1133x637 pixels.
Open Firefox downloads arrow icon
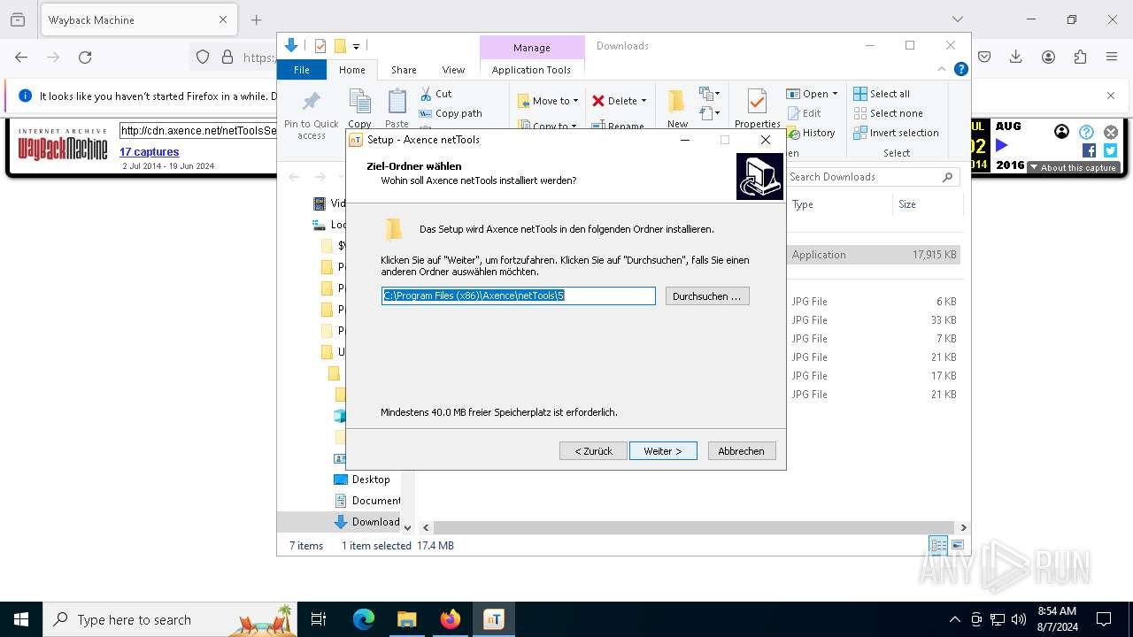1016,57
